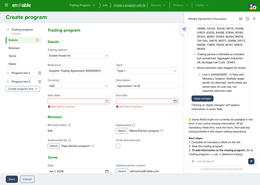Click the Renewal status info icon
Image resolution: width=260 pixels, height=185 pixels.
click(x=69, y=125)
